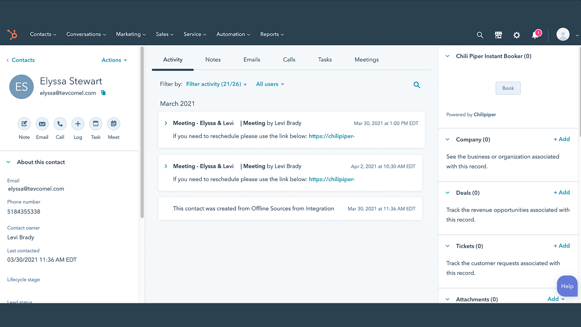This screenshot has width=581, height=327.
Task: Switch to the Meetings tab
Action: pos(366,60)
